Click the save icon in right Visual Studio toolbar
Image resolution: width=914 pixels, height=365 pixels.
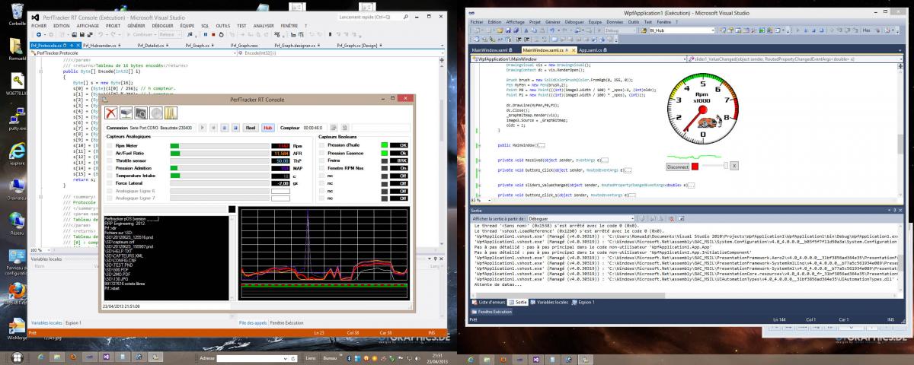click(x=509, y=30)
